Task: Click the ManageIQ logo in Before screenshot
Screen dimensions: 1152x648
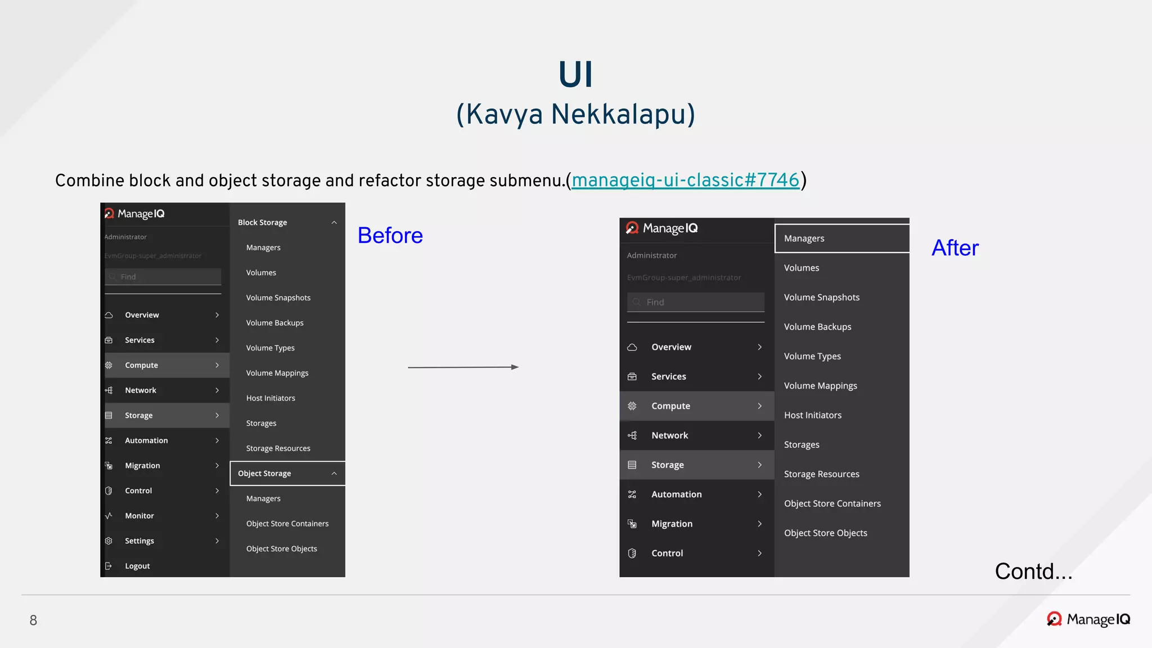Action: coord(134,214)
